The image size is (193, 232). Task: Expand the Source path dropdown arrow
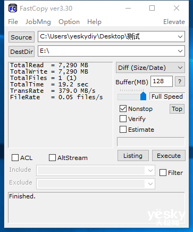(180, 37)
